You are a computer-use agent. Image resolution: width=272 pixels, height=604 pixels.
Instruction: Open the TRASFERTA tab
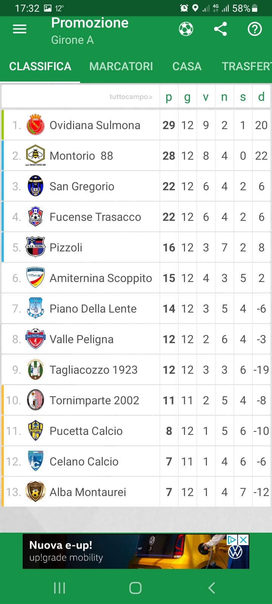click(x=246, y=66)
